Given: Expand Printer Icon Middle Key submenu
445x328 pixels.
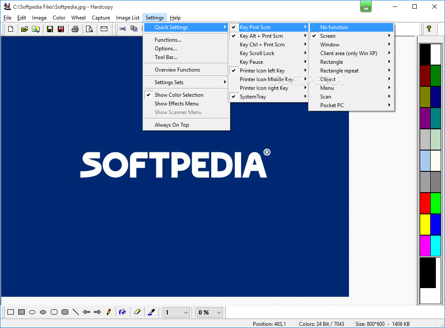Looking at the screenshot, I should click(268, 79).
